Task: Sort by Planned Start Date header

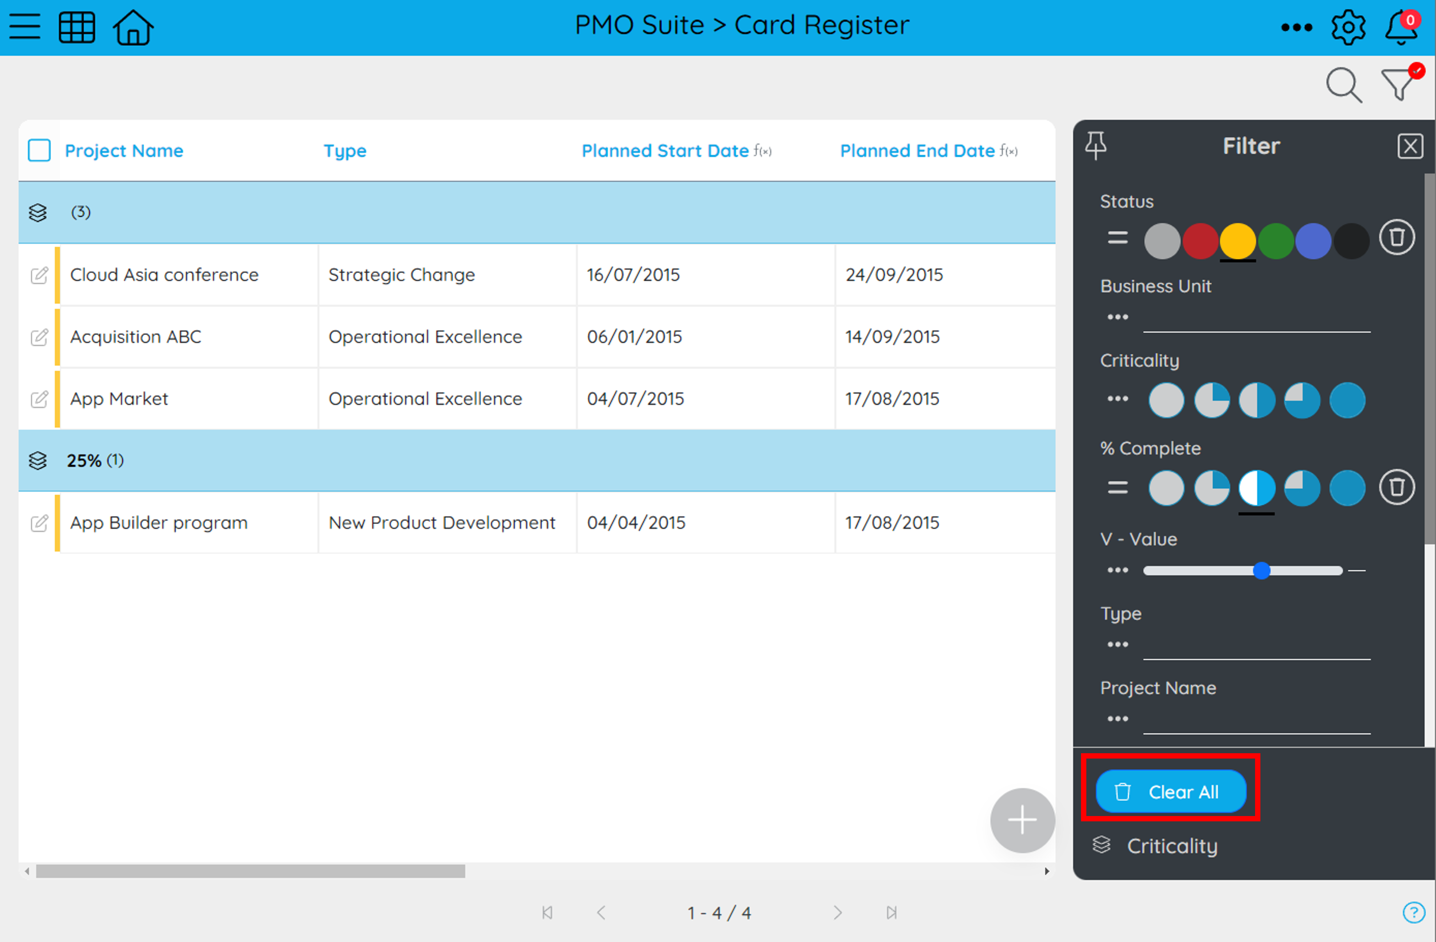Action: pos(665,151)
